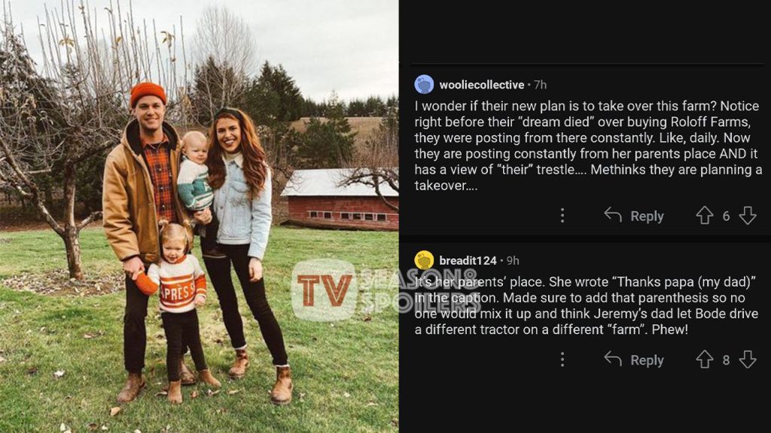Click the vote count 6
This screenshot has height=433, width=771.
(726, 216)
